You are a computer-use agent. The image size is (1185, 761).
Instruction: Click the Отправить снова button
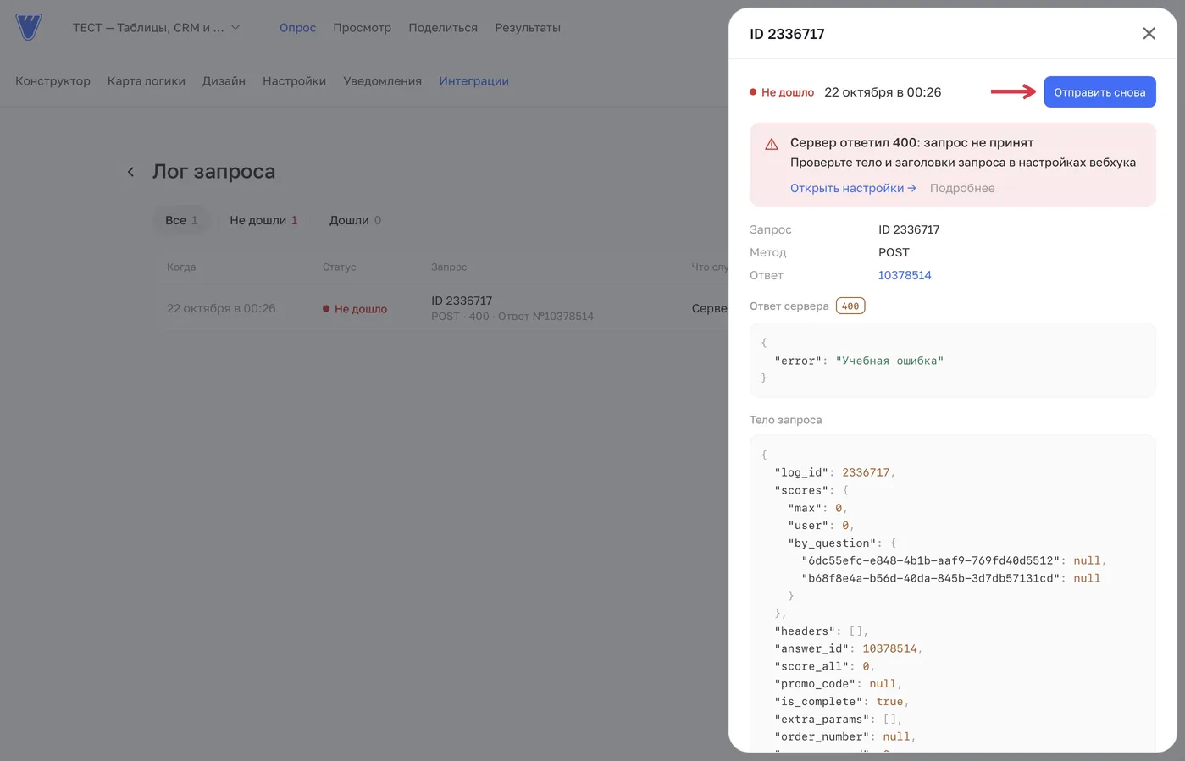1099,92
